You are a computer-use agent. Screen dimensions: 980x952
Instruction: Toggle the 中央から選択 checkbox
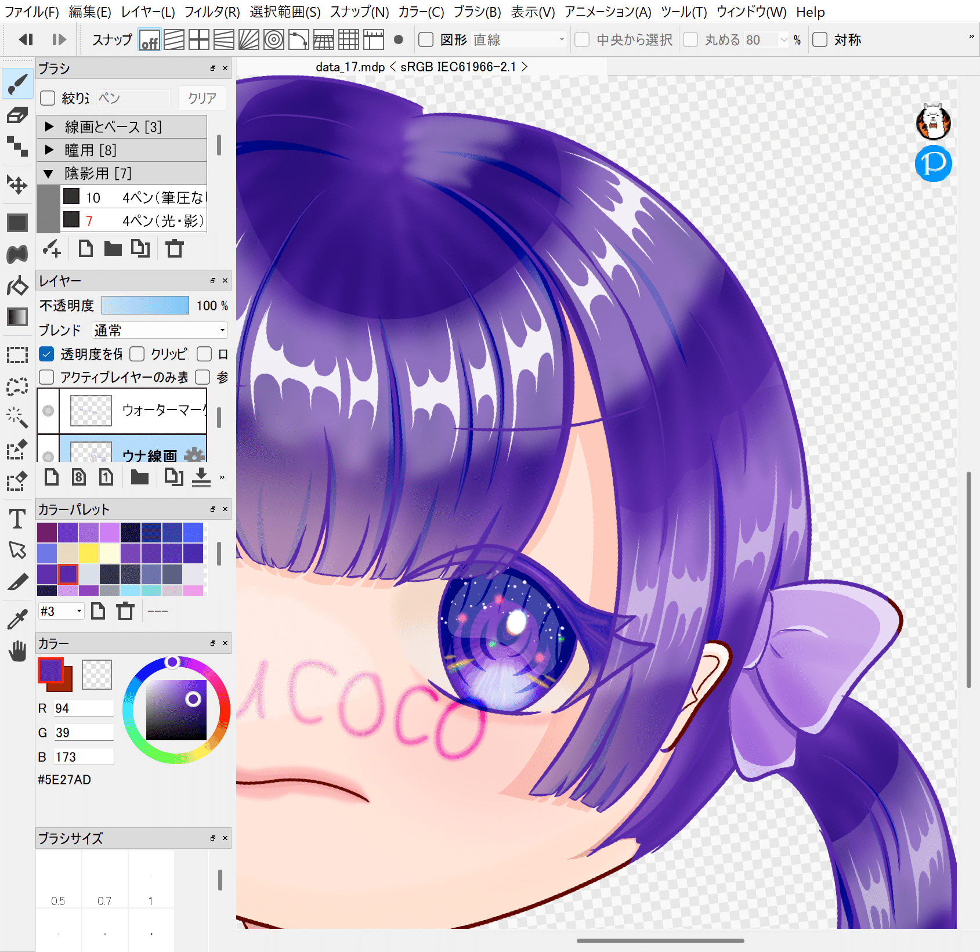[x=582, y=39]
